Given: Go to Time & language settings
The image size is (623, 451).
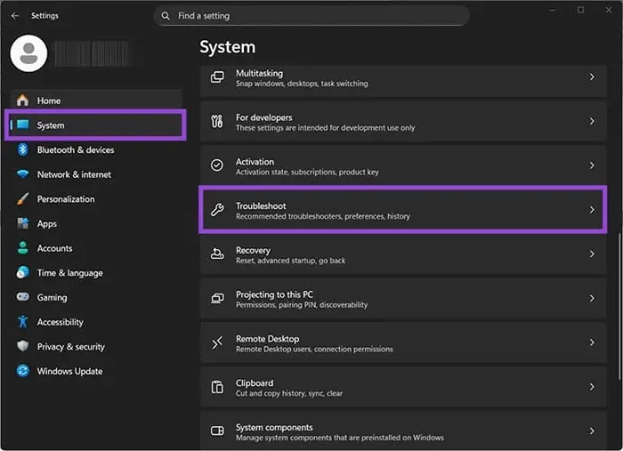Looking at the screenshot, I should pyautogui.click(x=69, y=273).
